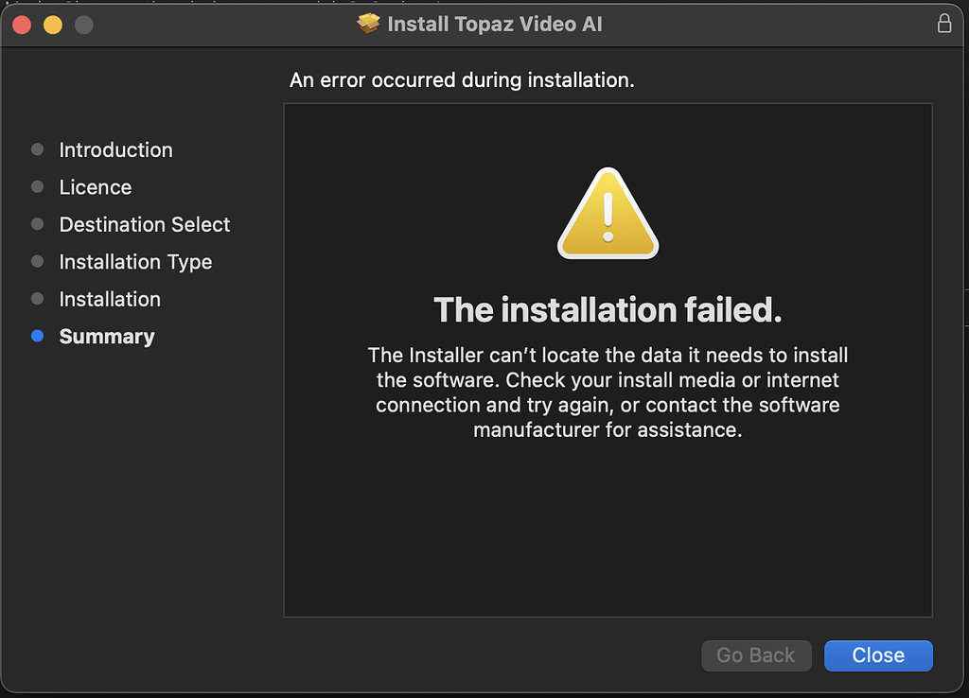969x698 pixels.
Task: Select the Licence step in the sidebar
Action: click(x=95, y=187)
